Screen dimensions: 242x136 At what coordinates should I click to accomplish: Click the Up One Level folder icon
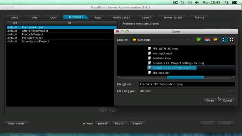click(199, 40)
